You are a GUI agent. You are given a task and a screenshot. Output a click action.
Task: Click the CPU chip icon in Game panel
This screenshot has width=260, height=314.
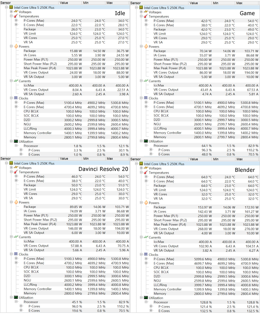[141, 8]
